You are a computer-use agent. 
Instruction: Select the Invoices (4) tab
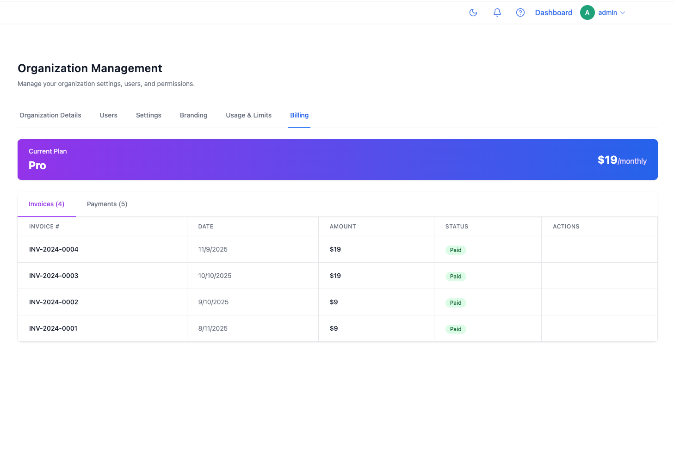pos(46,204)
